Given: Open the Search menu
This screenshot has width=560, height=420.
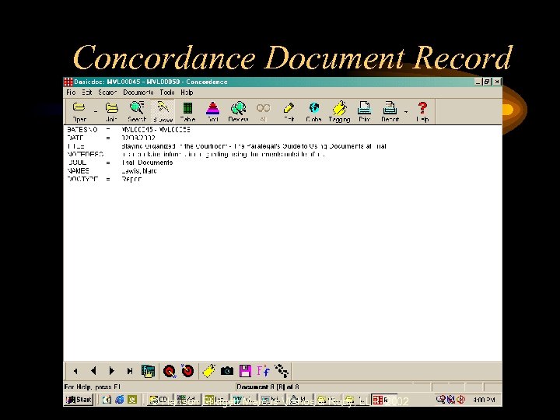Looking at the screenshot, I should point(107,93).
